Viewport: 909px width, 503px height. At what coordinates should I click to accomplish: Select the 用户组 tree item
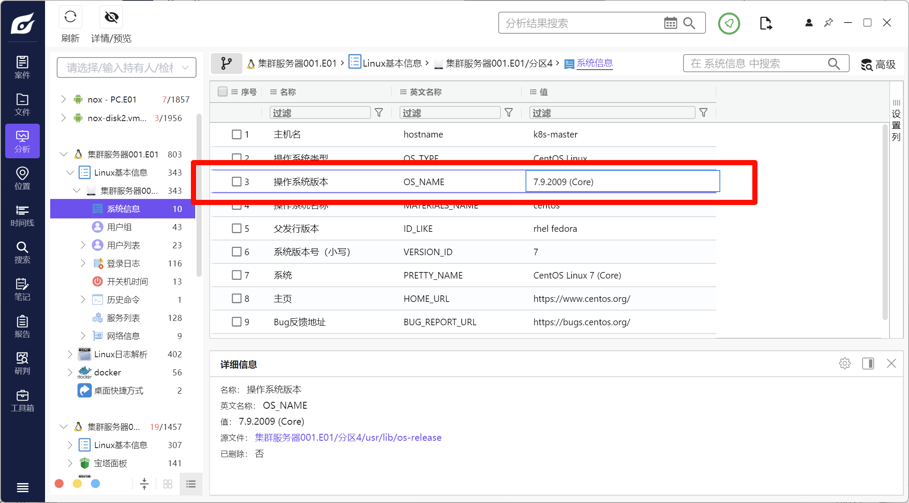(x=122, y=227)
